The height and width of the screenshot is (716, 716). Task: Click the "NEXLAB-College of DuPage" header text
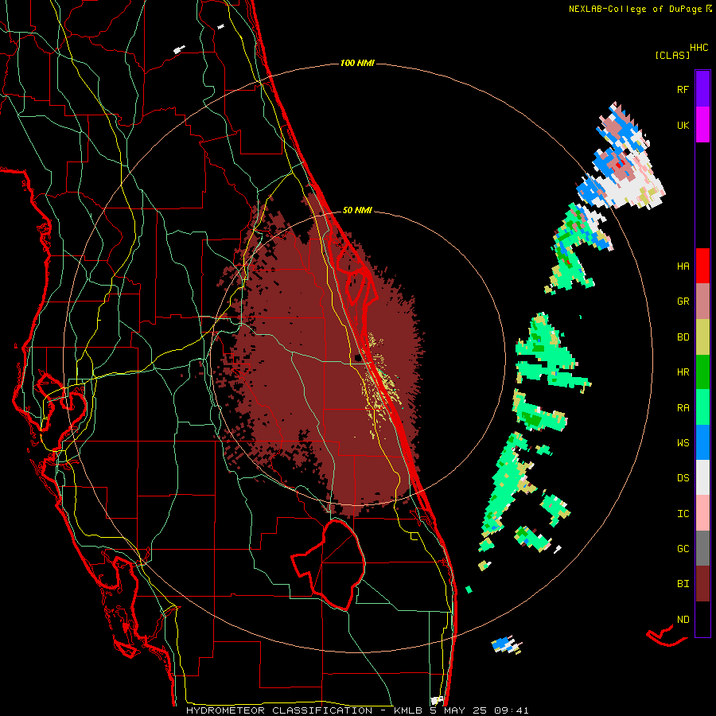tap(636, 9)
